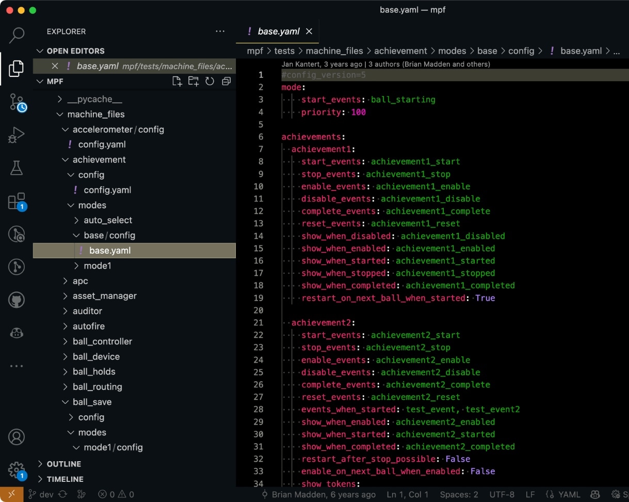Open the Source Control view
This screenshot has width=629, height=502.
coord(17,102)
